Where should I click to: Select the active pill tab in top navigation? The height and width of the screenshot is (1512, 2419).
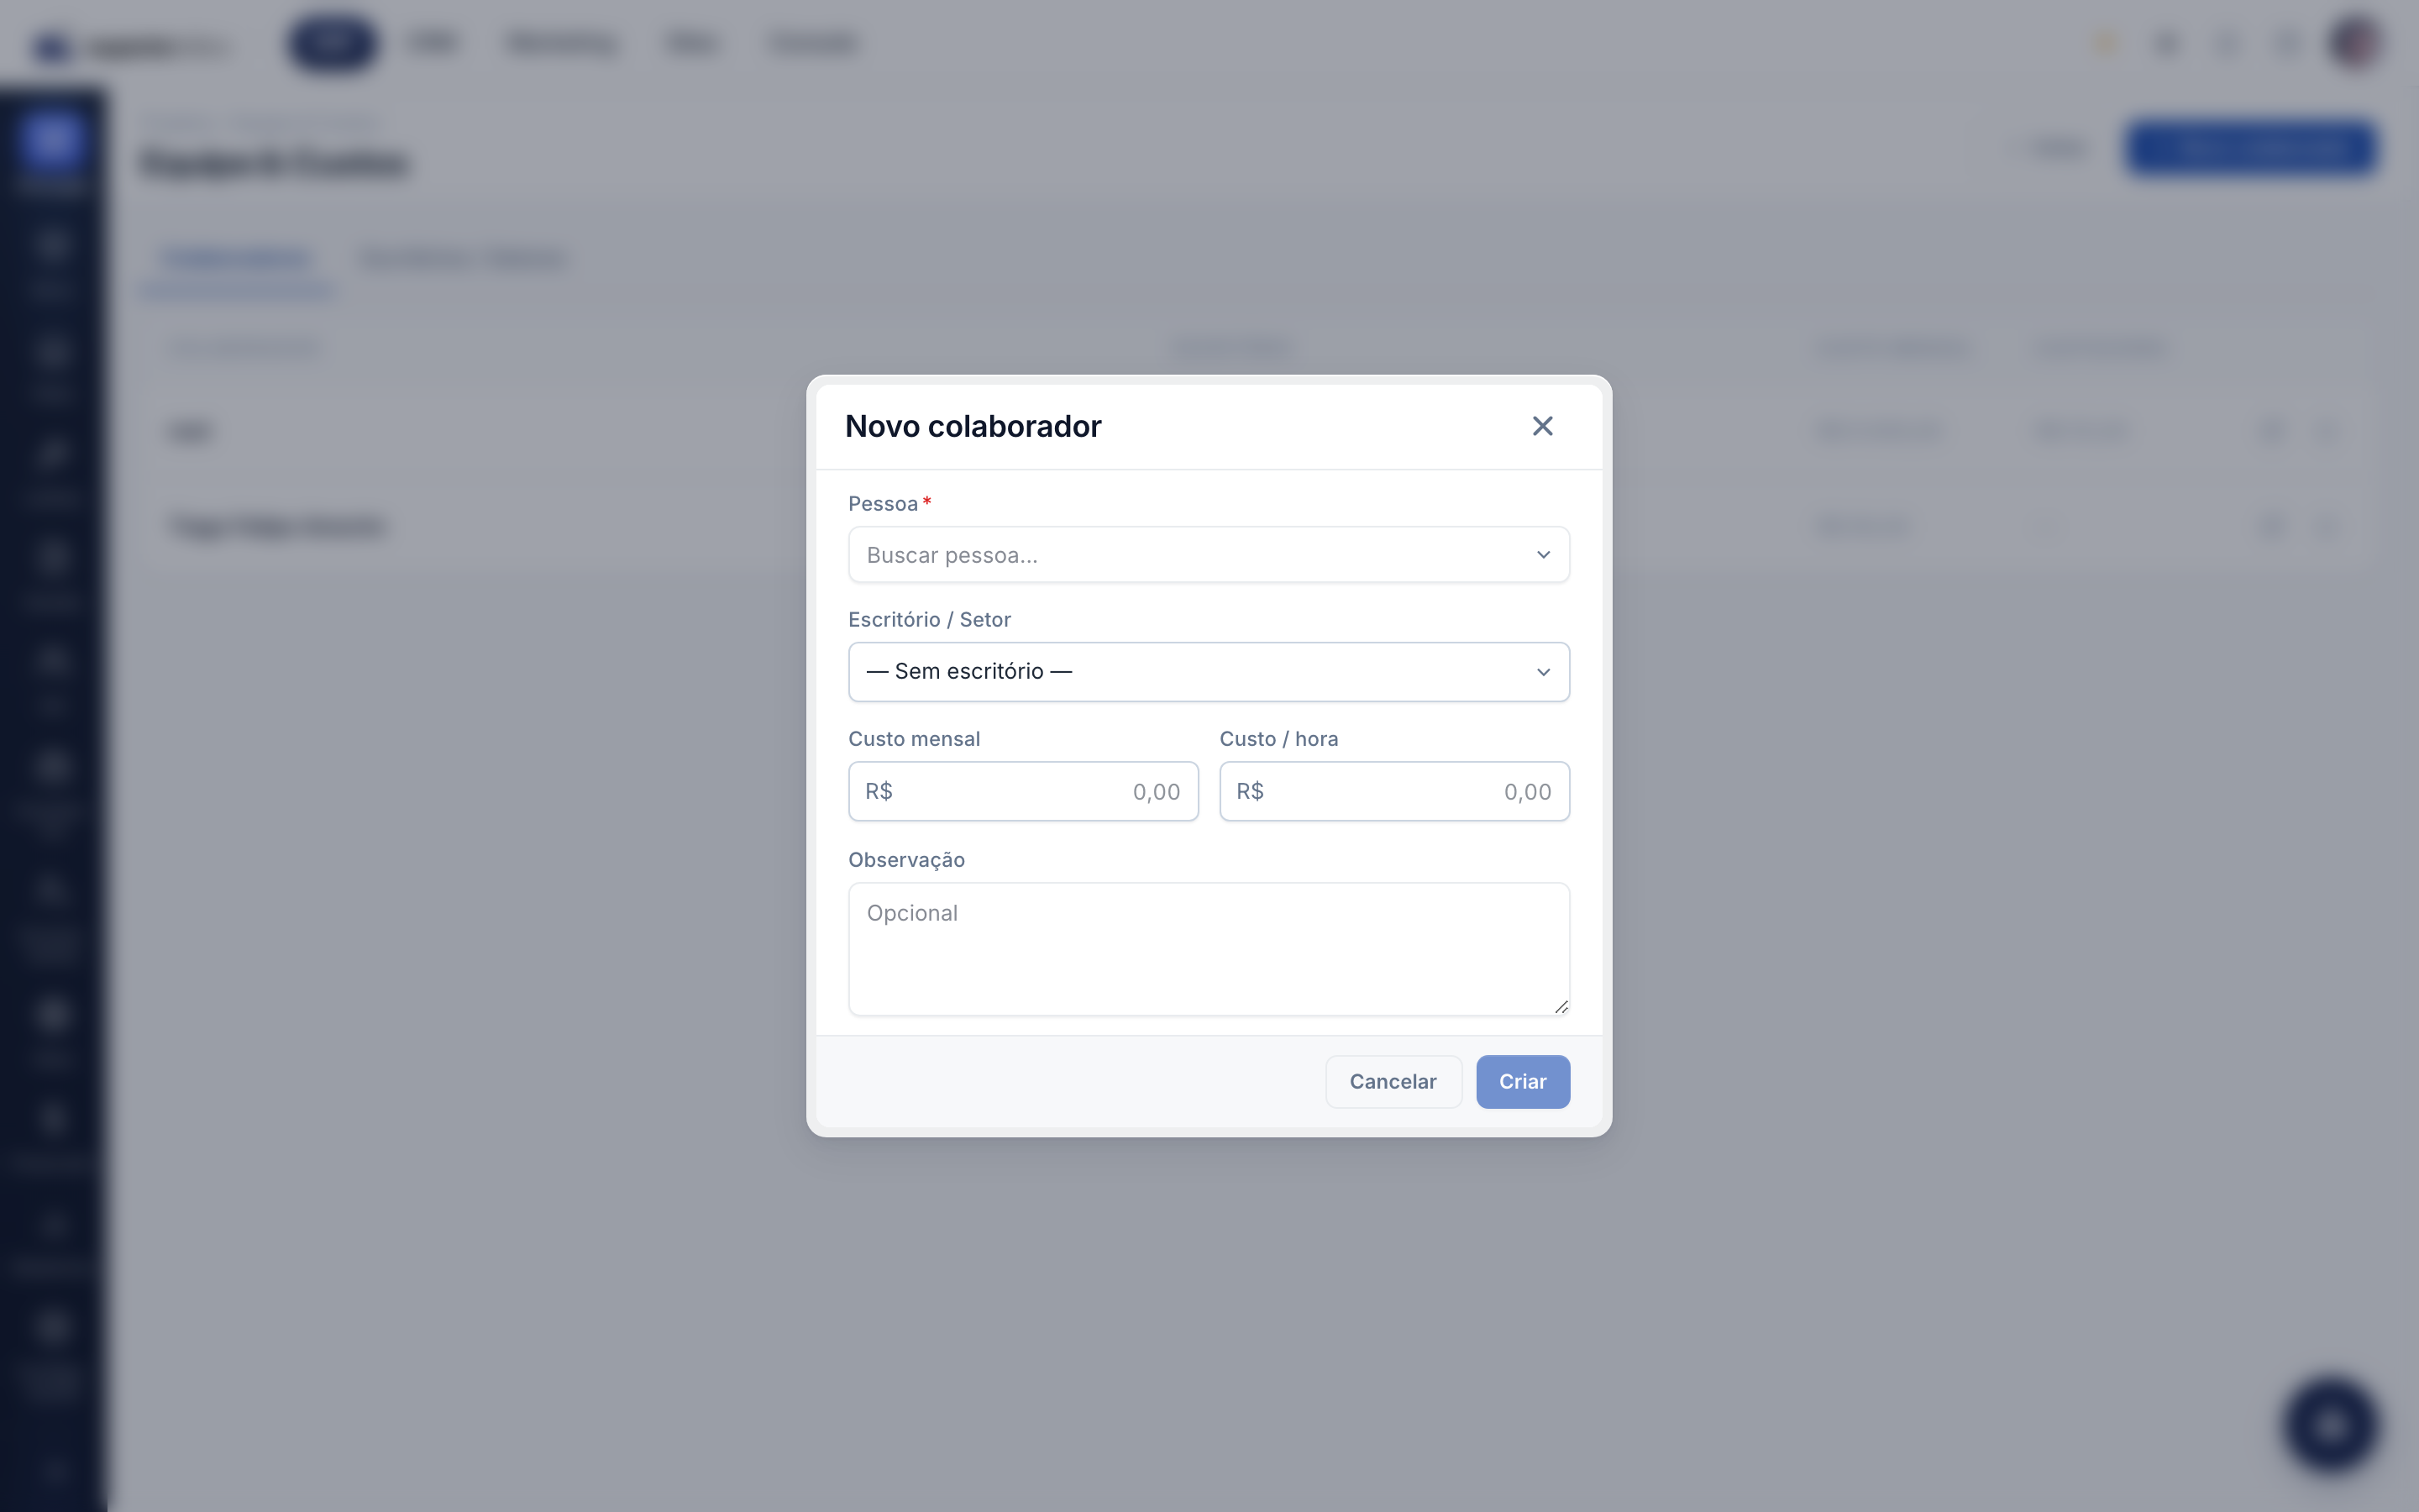click(x=333, y=43)
